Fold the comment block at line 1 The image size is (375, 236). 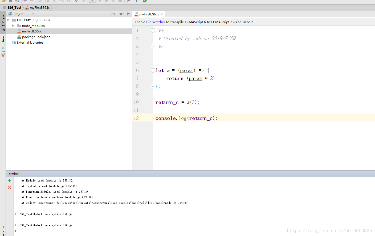point(153,31)
